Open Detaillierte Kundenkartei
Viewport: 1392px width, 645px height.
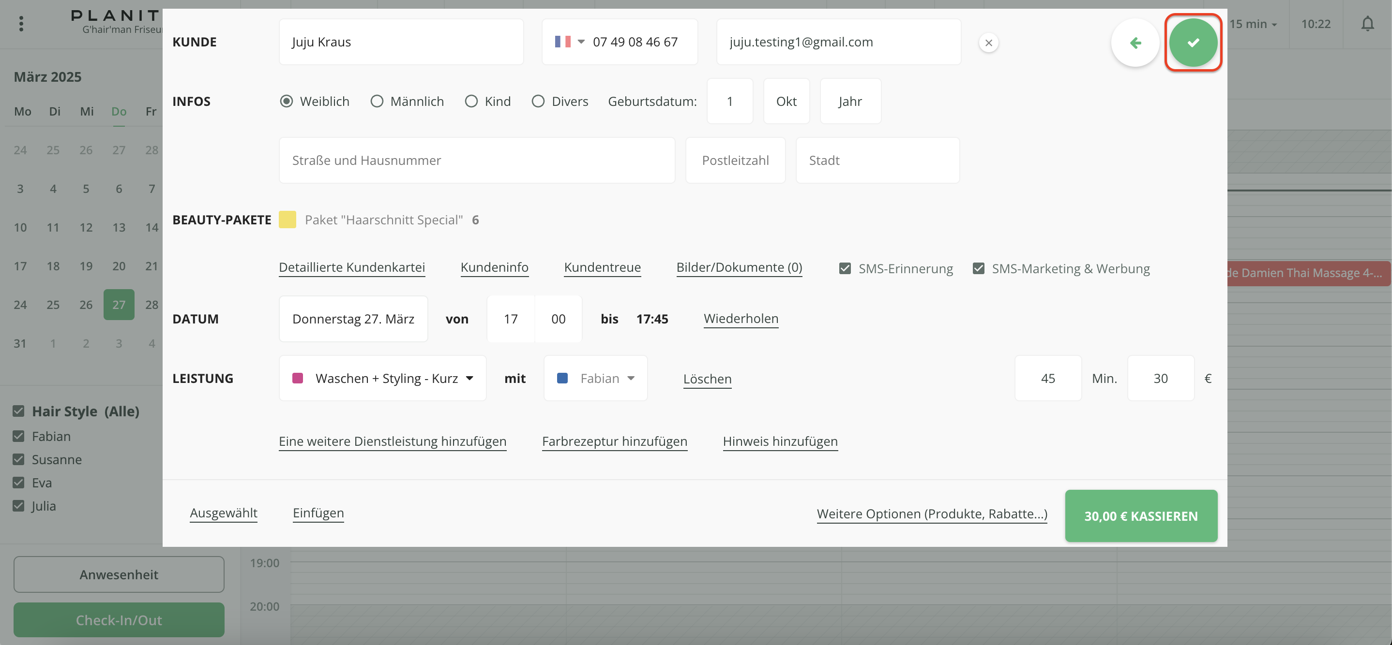pyautogui.click(x=352, y=267)
